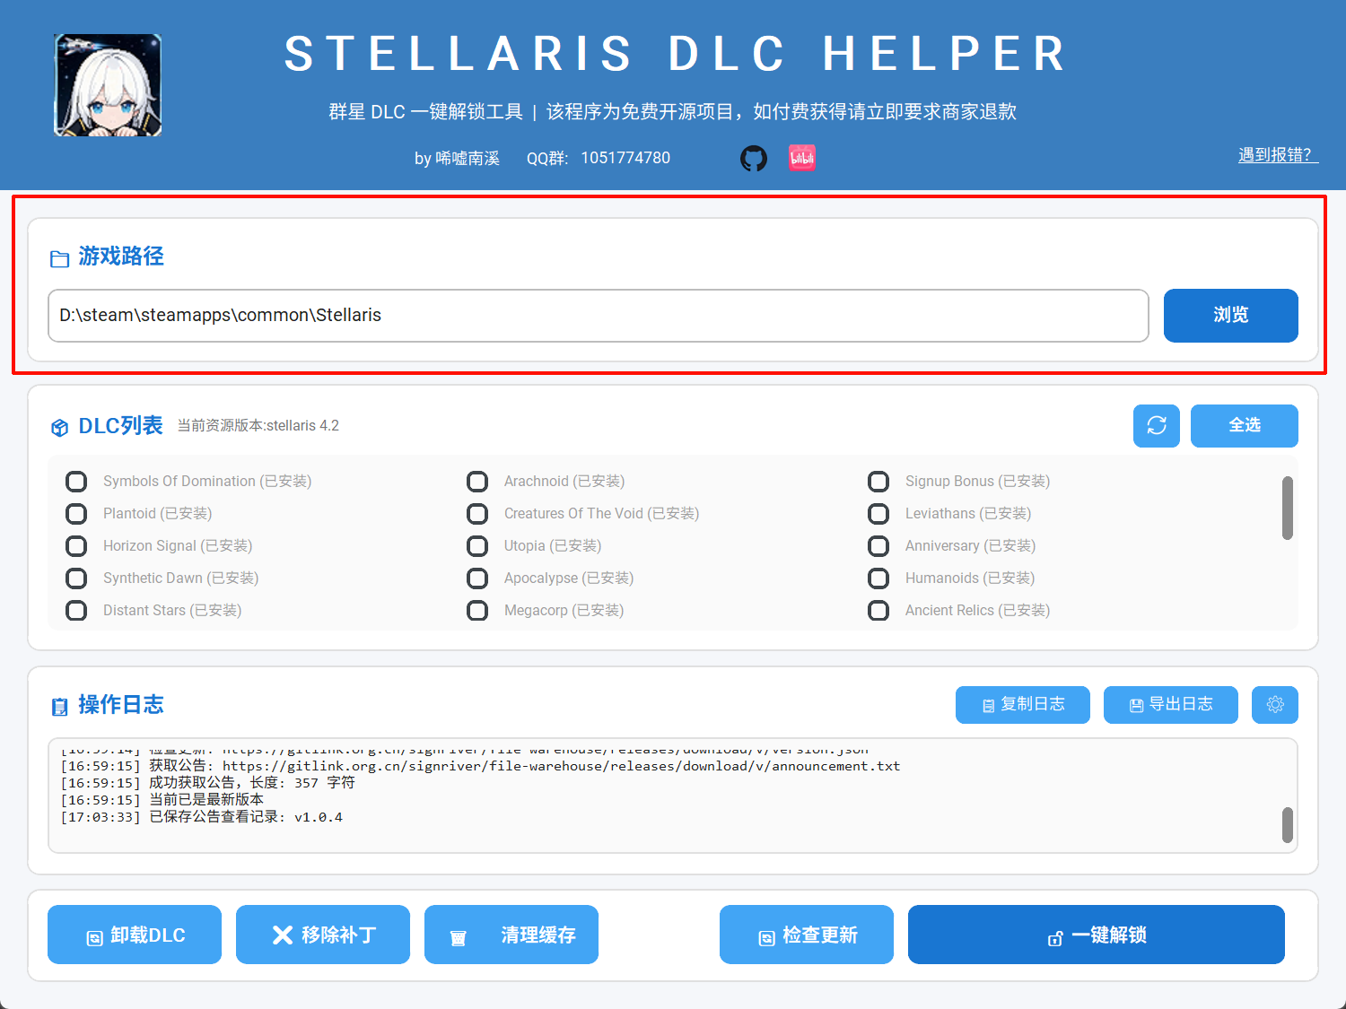The width and height of the screenshot is (1346, 1009).
Task: Open the GitHub repository icon
Action: pyautogui.click(x=754, y=159)
